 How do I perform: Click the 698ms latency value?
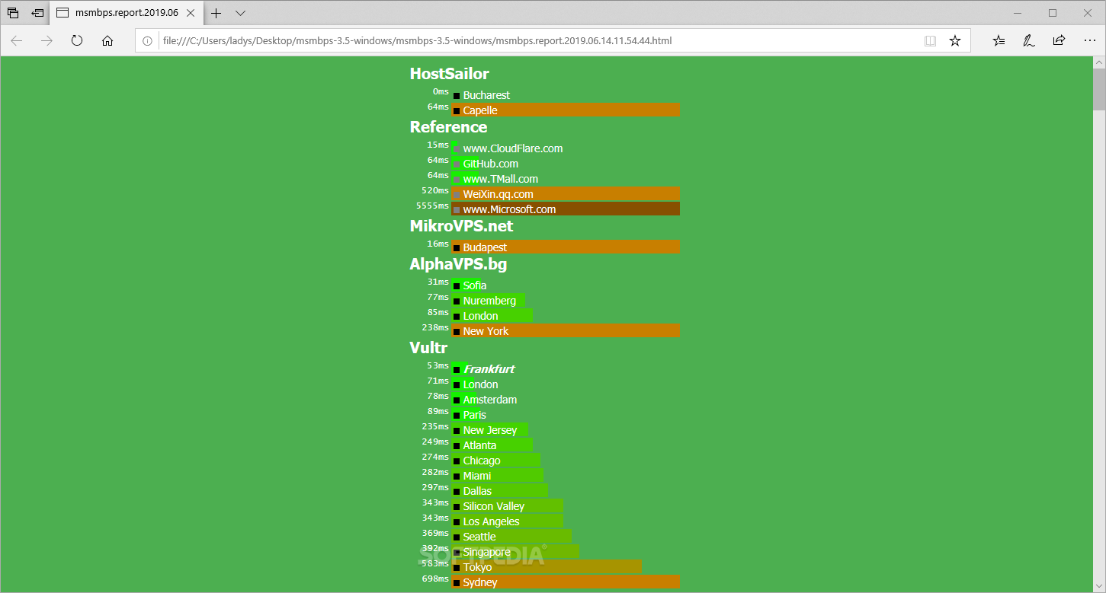click(435, 579)
